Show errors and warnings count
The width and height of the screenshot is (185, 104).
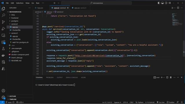click(x=20, y=102)
